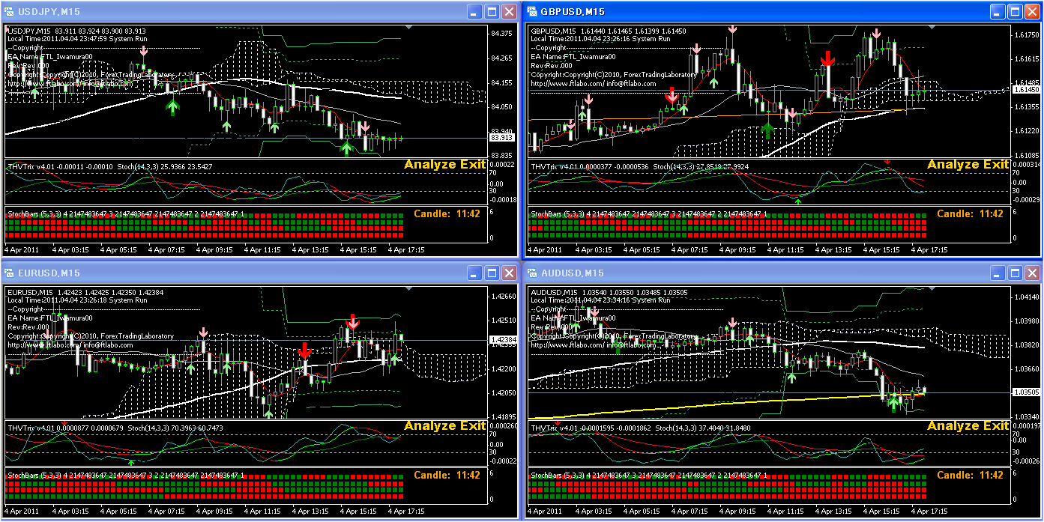Click the 1.42660 price axis value

tap(502, 297)
